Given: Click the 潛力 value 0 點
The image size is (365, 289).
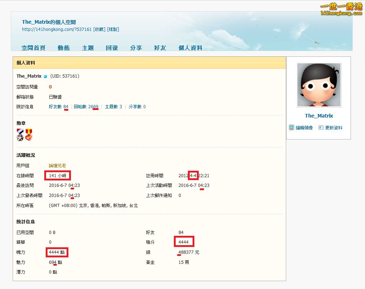Looking at the screenshot, I should (53, 272).
